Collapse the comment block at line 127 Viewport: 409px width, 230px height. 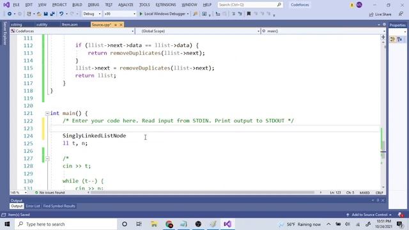coord(47,158)
